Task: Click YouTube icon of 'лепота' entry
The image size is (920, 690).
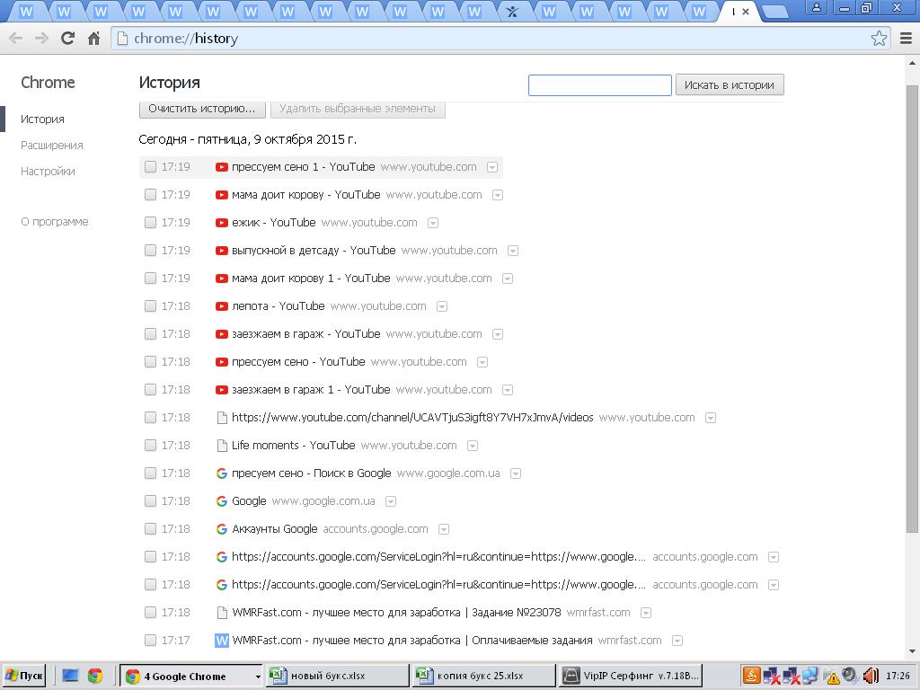Action: tap(221, 306)
